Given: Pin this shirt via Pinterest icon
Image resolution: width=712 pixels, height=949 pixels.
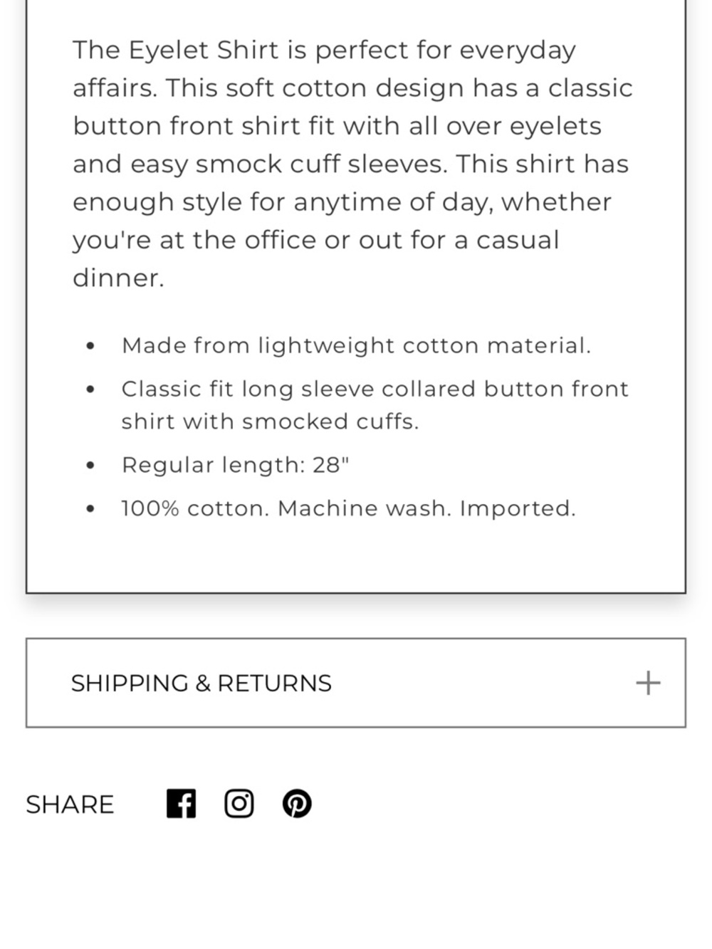Looking at the screenshot, I should pyautogui.click(x=297, y=804).
